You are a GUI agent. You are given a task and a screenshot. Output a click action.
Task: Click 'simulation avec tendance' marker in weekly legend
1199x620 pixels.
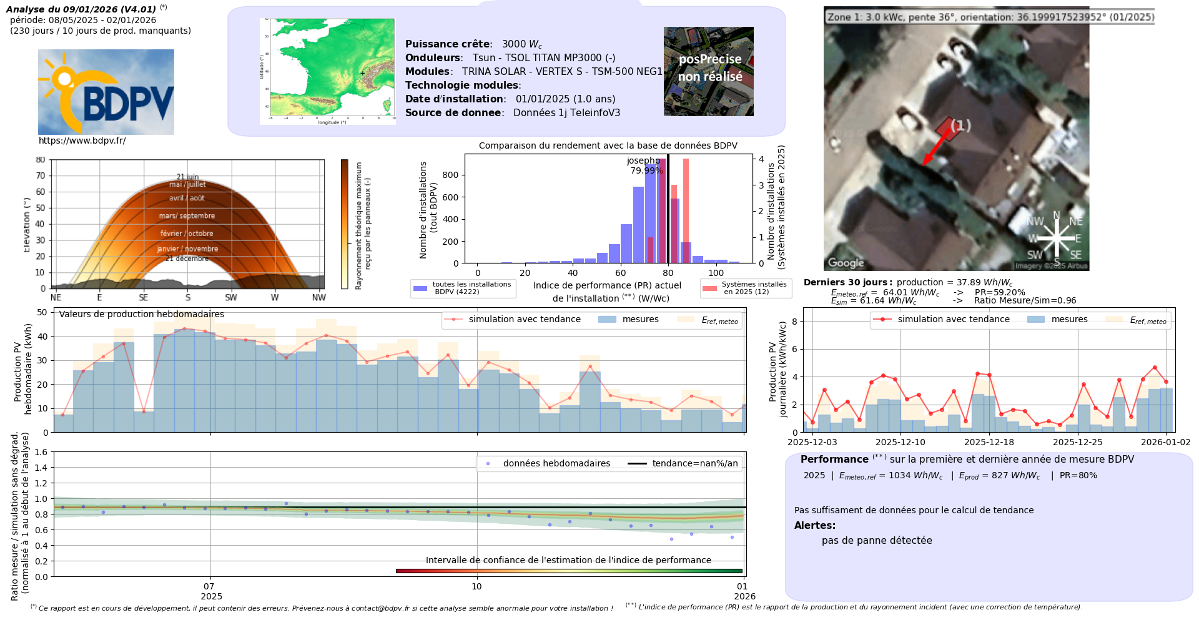click(453, 320)
